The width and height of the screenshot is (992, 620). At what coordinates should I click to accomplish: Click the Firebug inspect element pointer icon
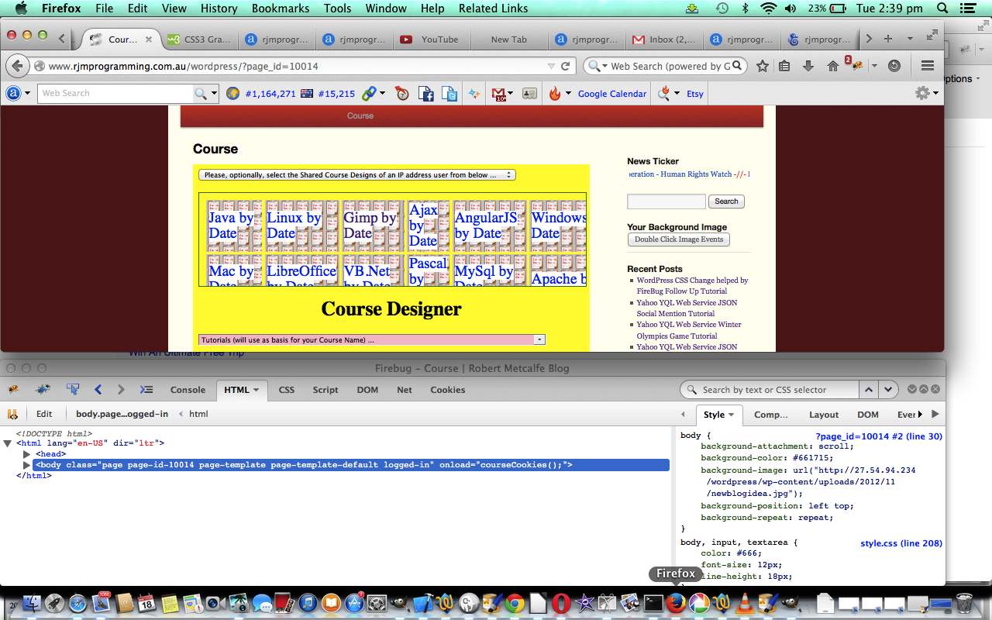coord(73,390)
